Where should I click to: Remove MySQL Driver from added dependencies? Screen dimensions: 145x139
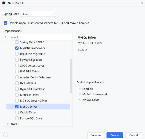pyautogui.click(x=79, y=100)
